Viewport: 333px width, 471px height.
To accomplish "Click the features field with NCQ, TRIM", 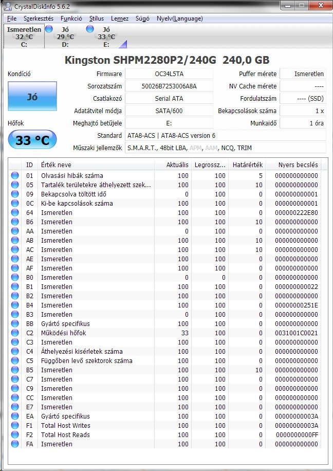I will pyautogui.click(x=226, y=148).
